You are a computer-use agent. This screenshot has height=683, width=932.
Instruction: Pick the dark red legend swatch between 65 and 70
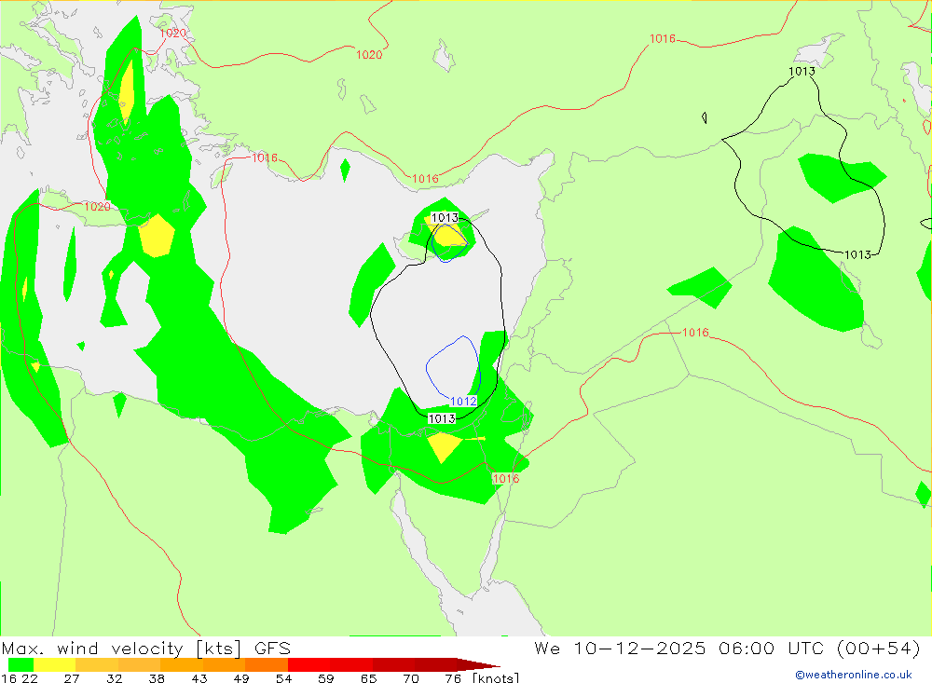point(393,664)
